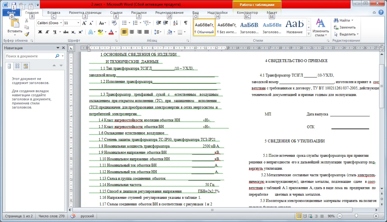
Task: Expand the font size dropdown
Action: 78,23
